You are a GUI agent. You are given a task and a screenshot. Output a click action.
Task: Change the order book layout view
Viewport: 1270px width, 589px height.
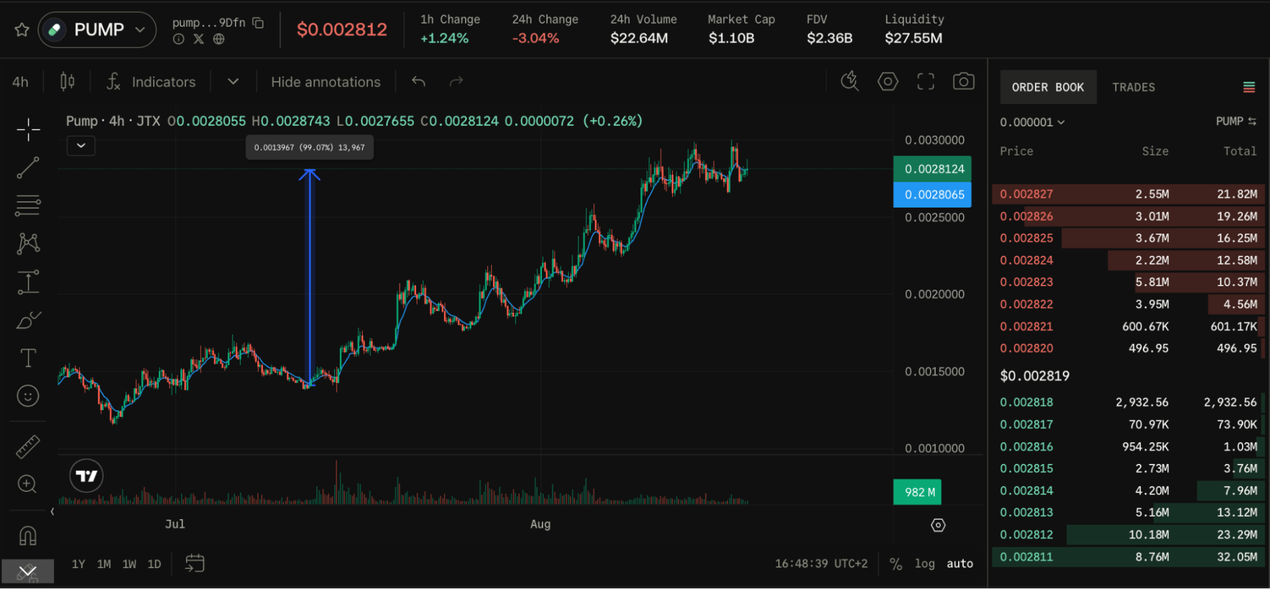pyautogui.click(x=1249, y=87)
